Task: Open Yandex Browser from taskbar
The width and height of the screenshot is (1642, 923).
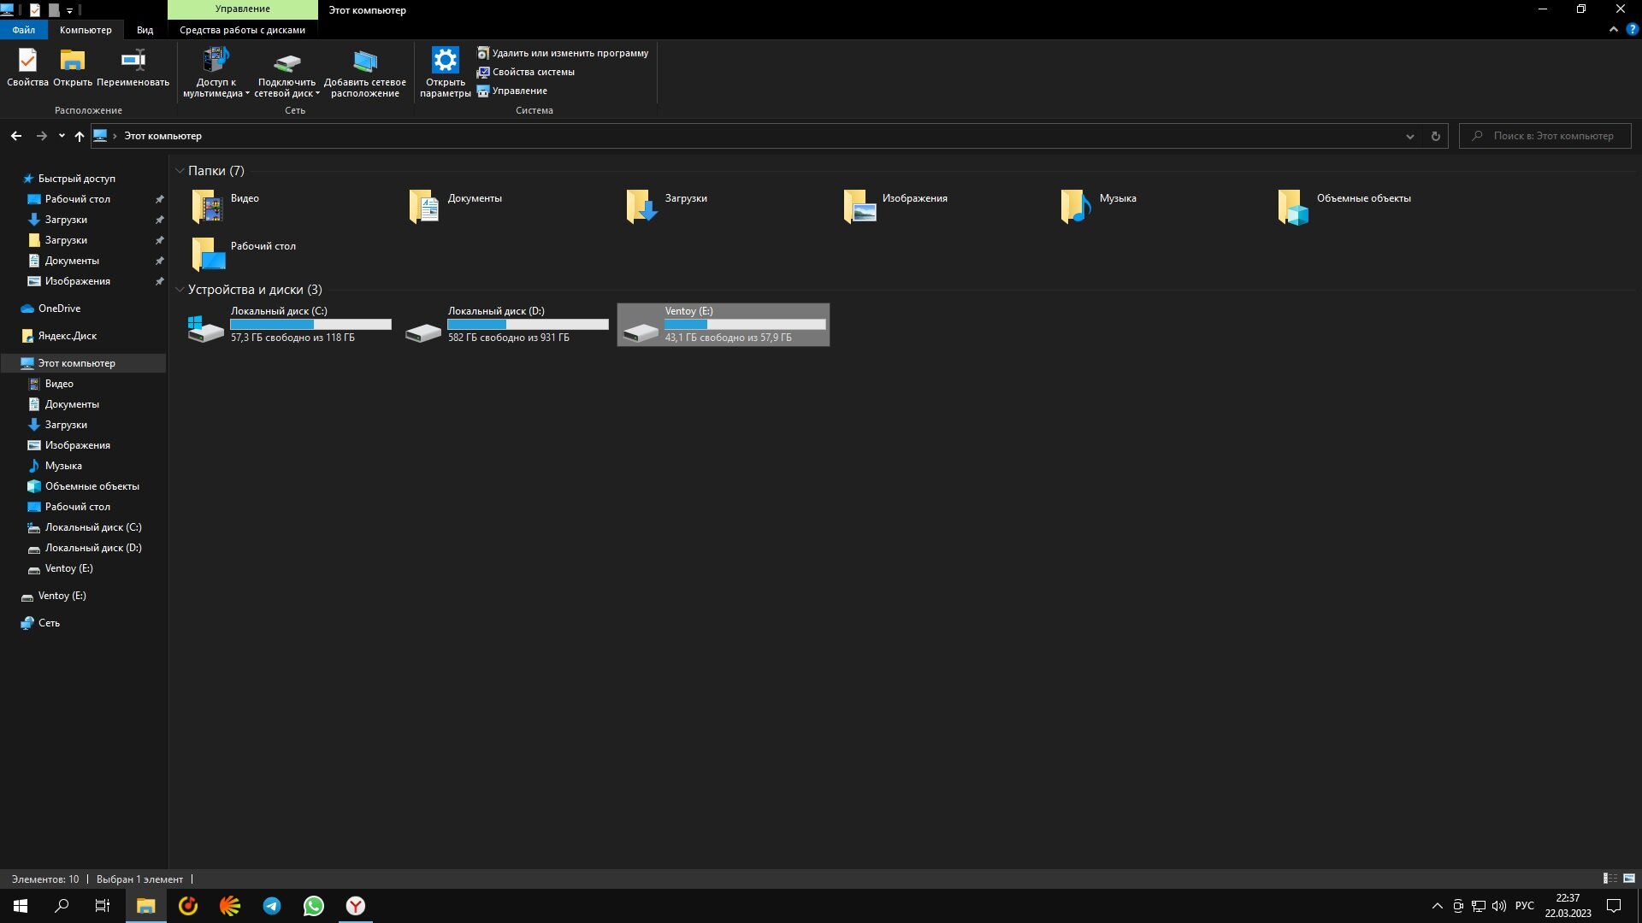Action: (x=356, y=906)
